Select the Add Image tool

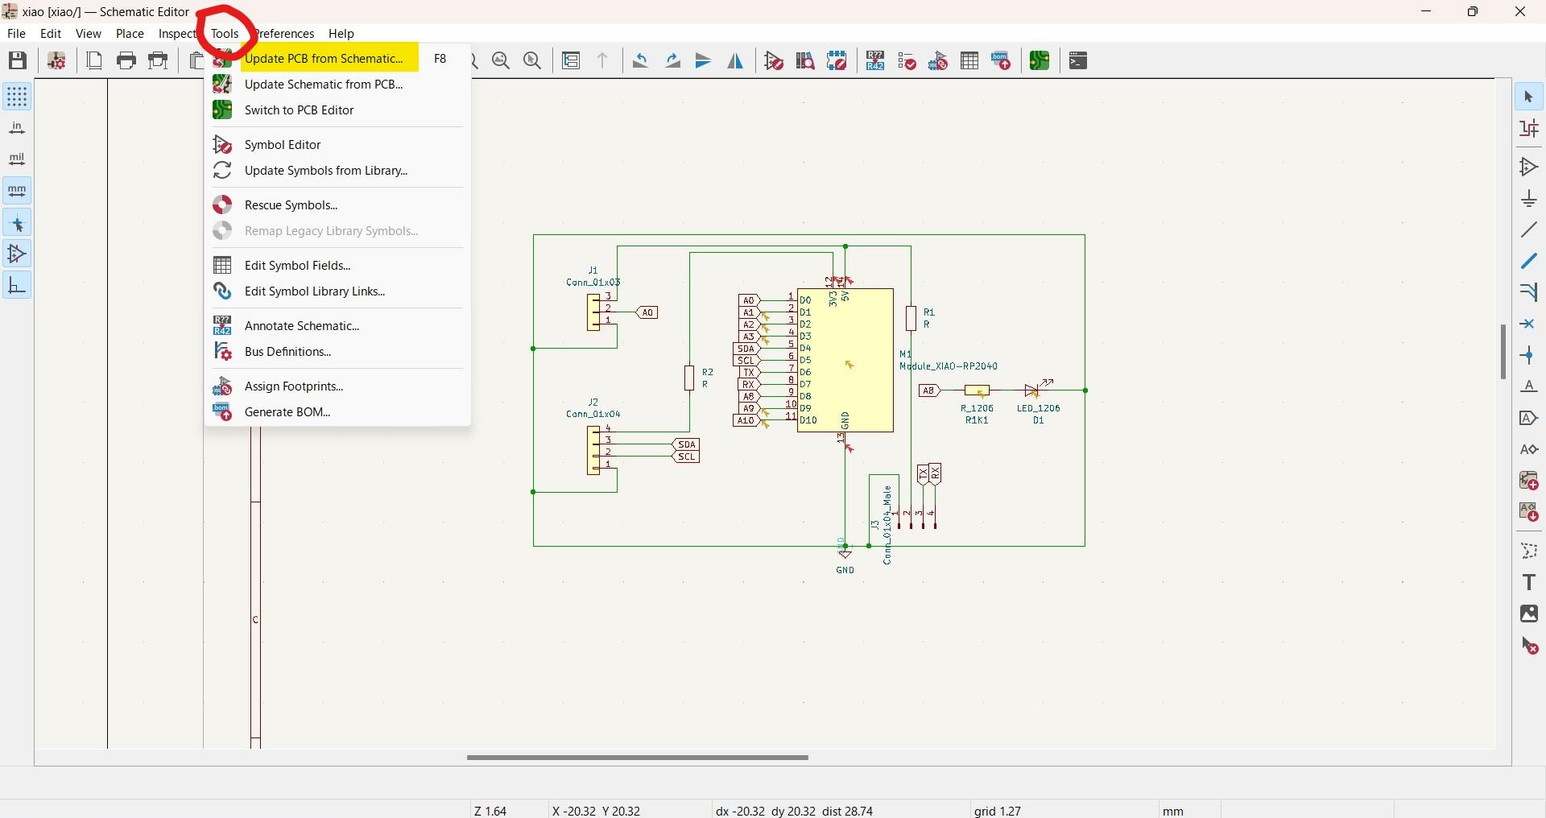tap(1530, 614)
